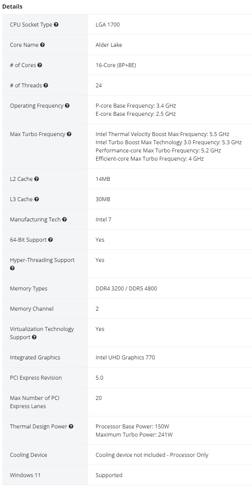Select DDR4 3200 / DDR5 4800 value
The image size is (252, 488).
point(126,288)
